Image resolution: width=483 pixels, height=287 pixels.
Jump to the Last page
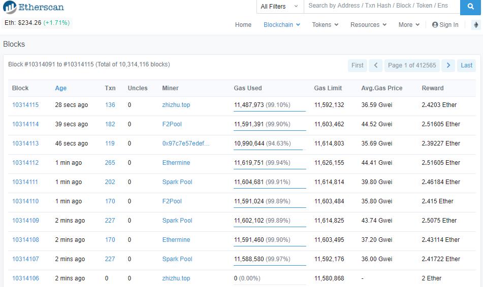(466, 65)
